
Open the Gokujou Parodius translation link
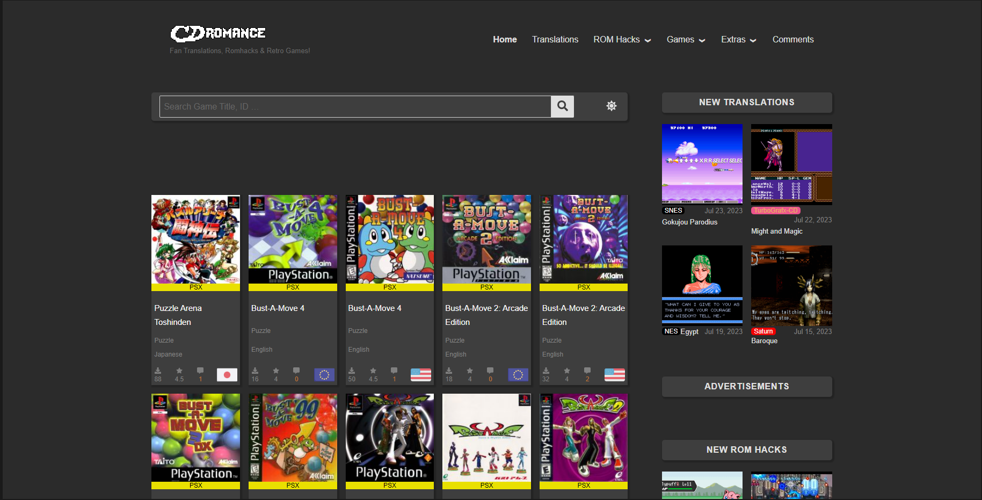[x=689, y=222]
